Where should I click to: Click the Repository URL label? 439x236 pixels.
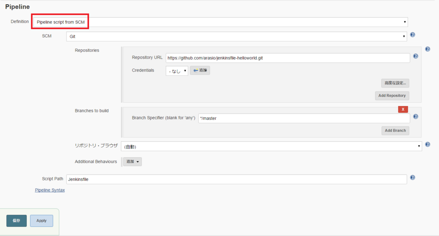point(147,57)
